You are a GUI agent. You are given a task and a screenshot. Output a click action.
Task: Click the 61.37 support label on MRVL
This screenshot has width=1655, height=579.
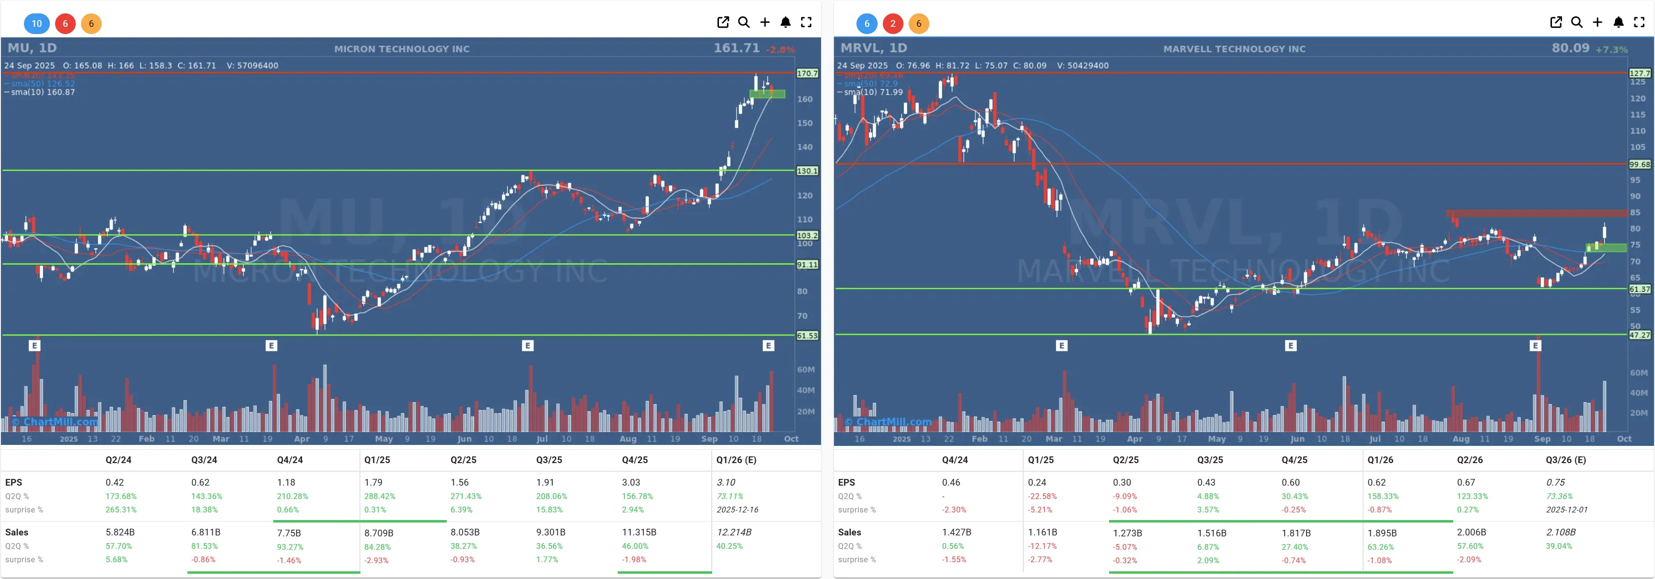(x=1640, y=289)
